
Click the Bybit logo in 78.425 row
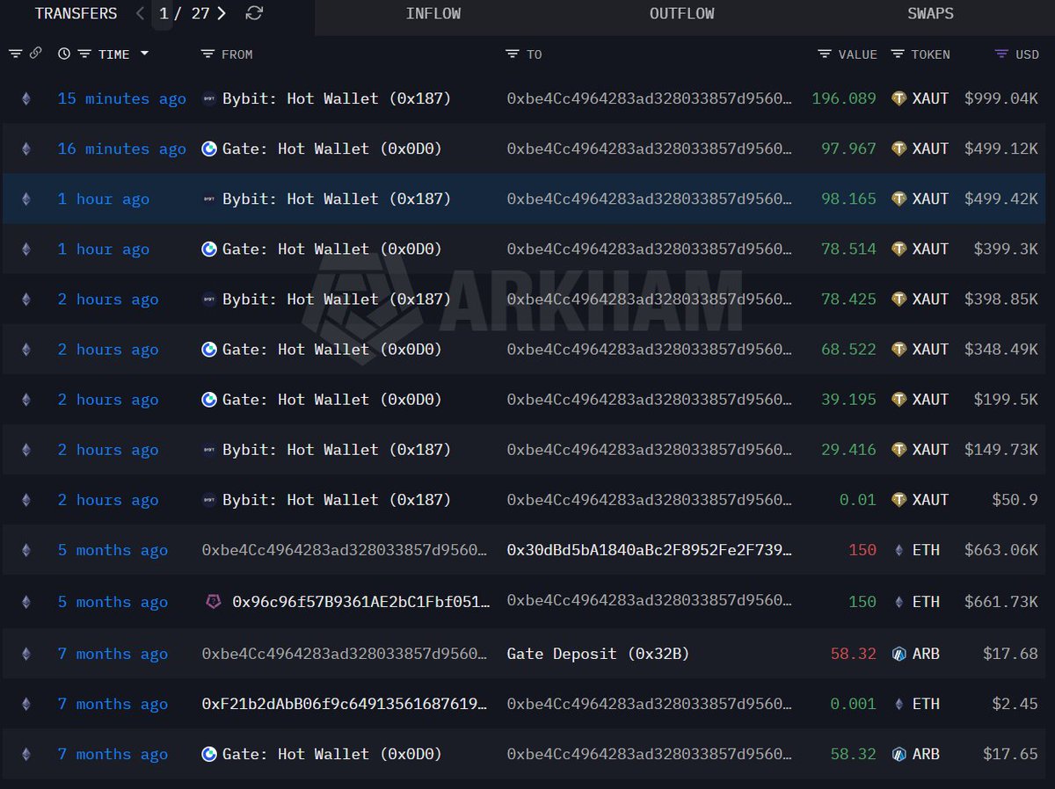pos(209,299)
